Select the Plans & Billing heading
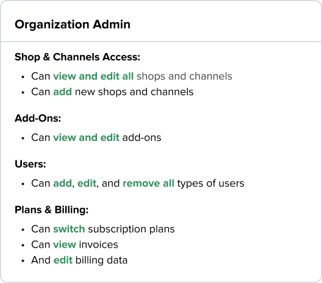322x283 pixels. click(52, 210)
